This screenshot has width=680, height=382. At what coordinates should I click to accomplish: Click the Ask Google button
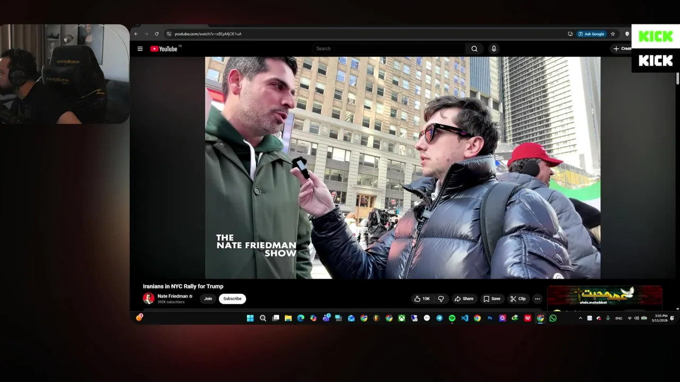click(591, 34)
